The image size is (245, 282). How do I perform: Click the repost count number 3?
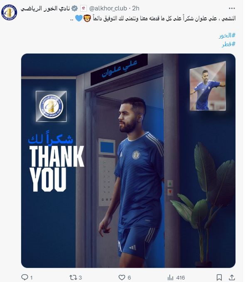(80, 278)
